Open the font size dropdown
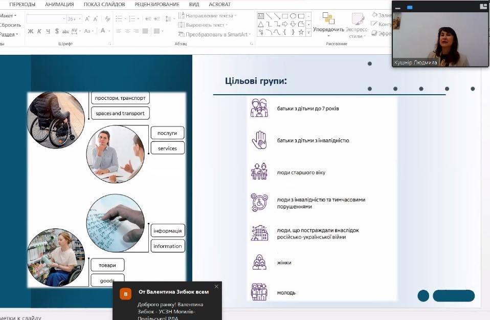This screenshot has width=490, height=320. (79, 19)
